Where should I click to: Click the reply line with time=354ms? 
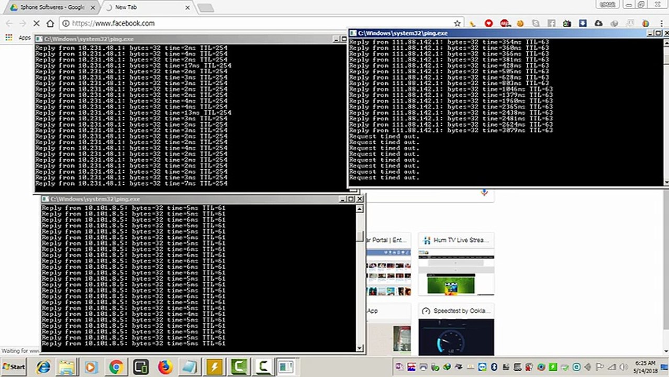point(449,42)
